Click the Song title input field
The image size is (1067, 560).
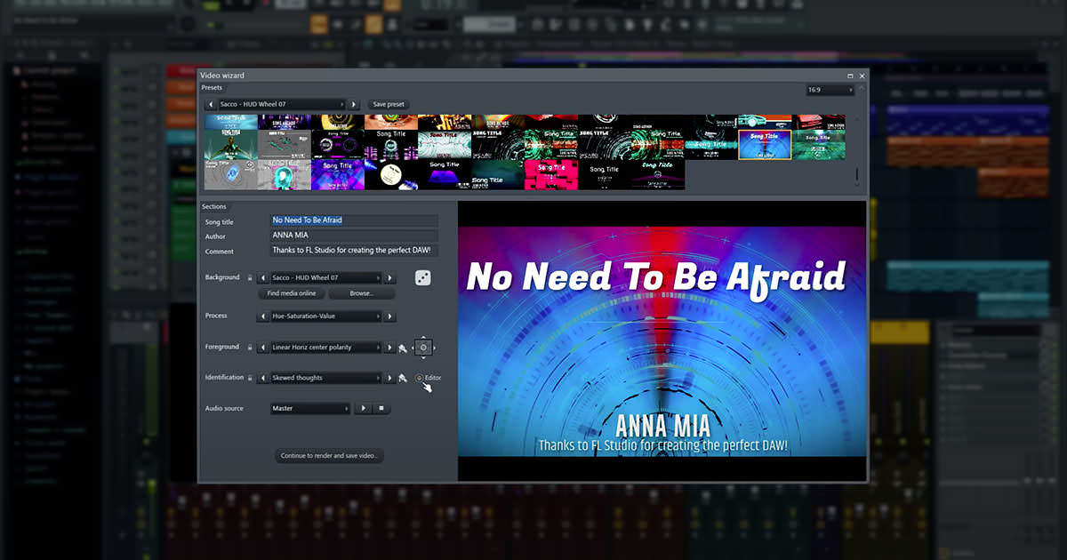[x=354, y=220]
